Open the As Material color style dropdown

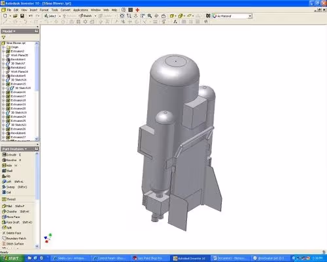pos(250,16)
